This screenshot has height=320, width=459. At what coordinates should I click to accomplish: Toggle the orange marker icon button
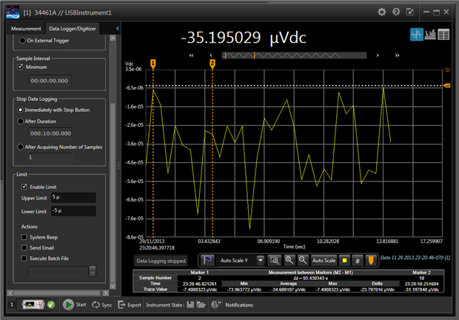pyautogui.click(x=370, y=261)
